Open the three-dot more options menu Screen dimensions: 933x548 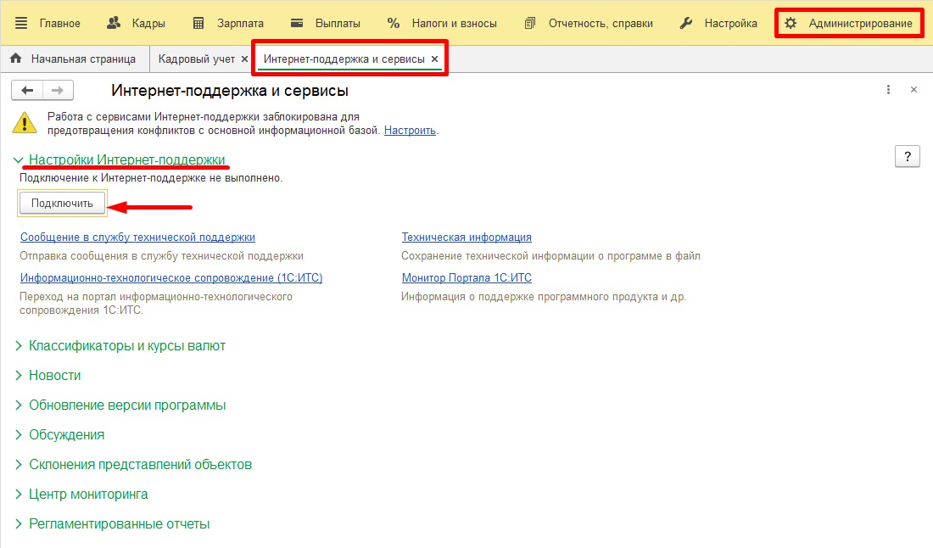point(888,90)
